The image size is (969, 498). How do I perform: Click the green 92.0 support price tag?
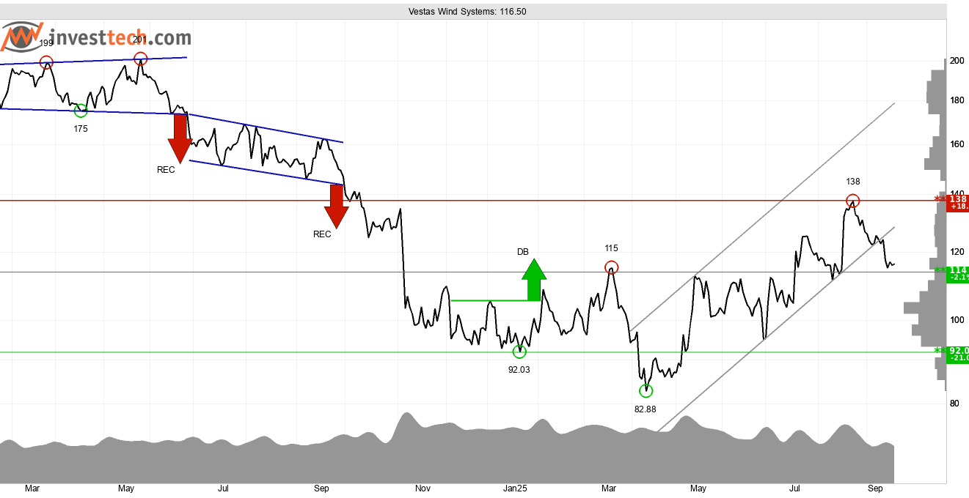957,354
